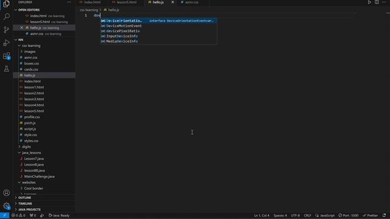Open the Manage gear icon
Screen dimensions: 390x219
click(x=6, y=206)
